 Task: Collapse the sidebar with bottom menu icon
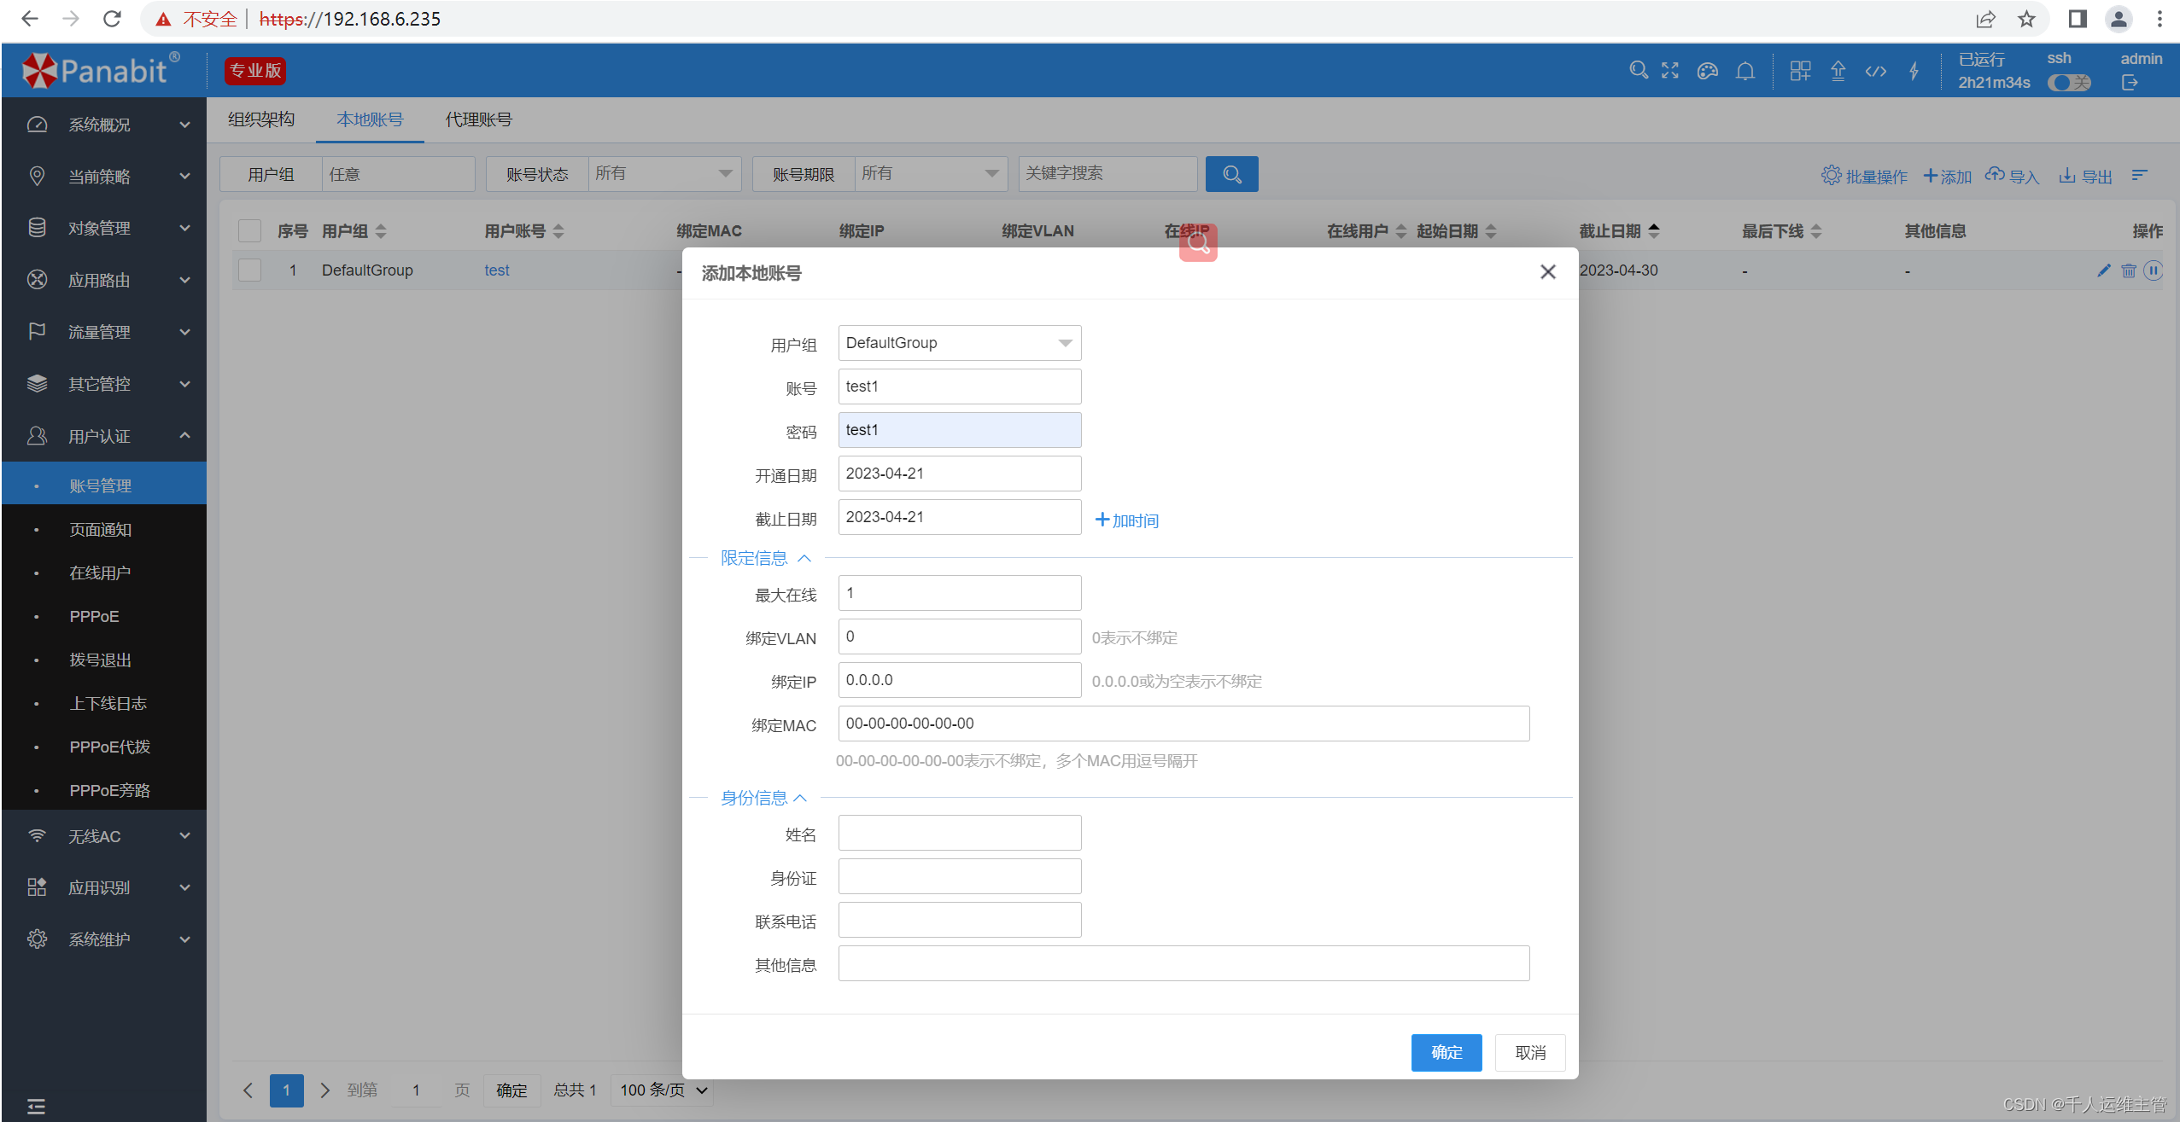36,1107
